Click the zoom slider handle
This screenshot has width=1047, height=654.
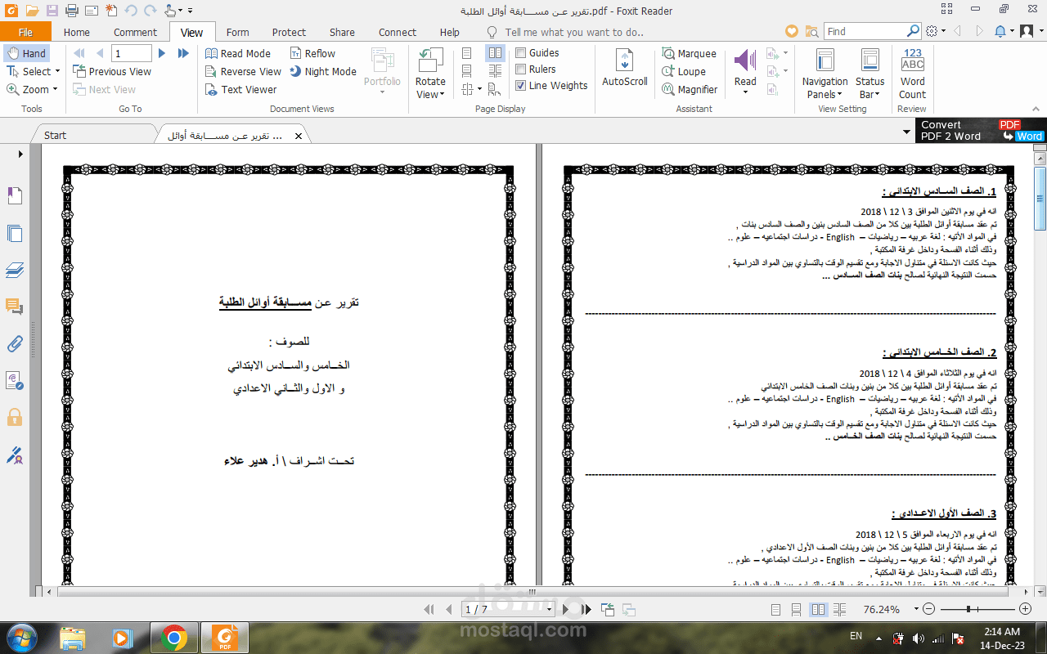tap(968, 609)
